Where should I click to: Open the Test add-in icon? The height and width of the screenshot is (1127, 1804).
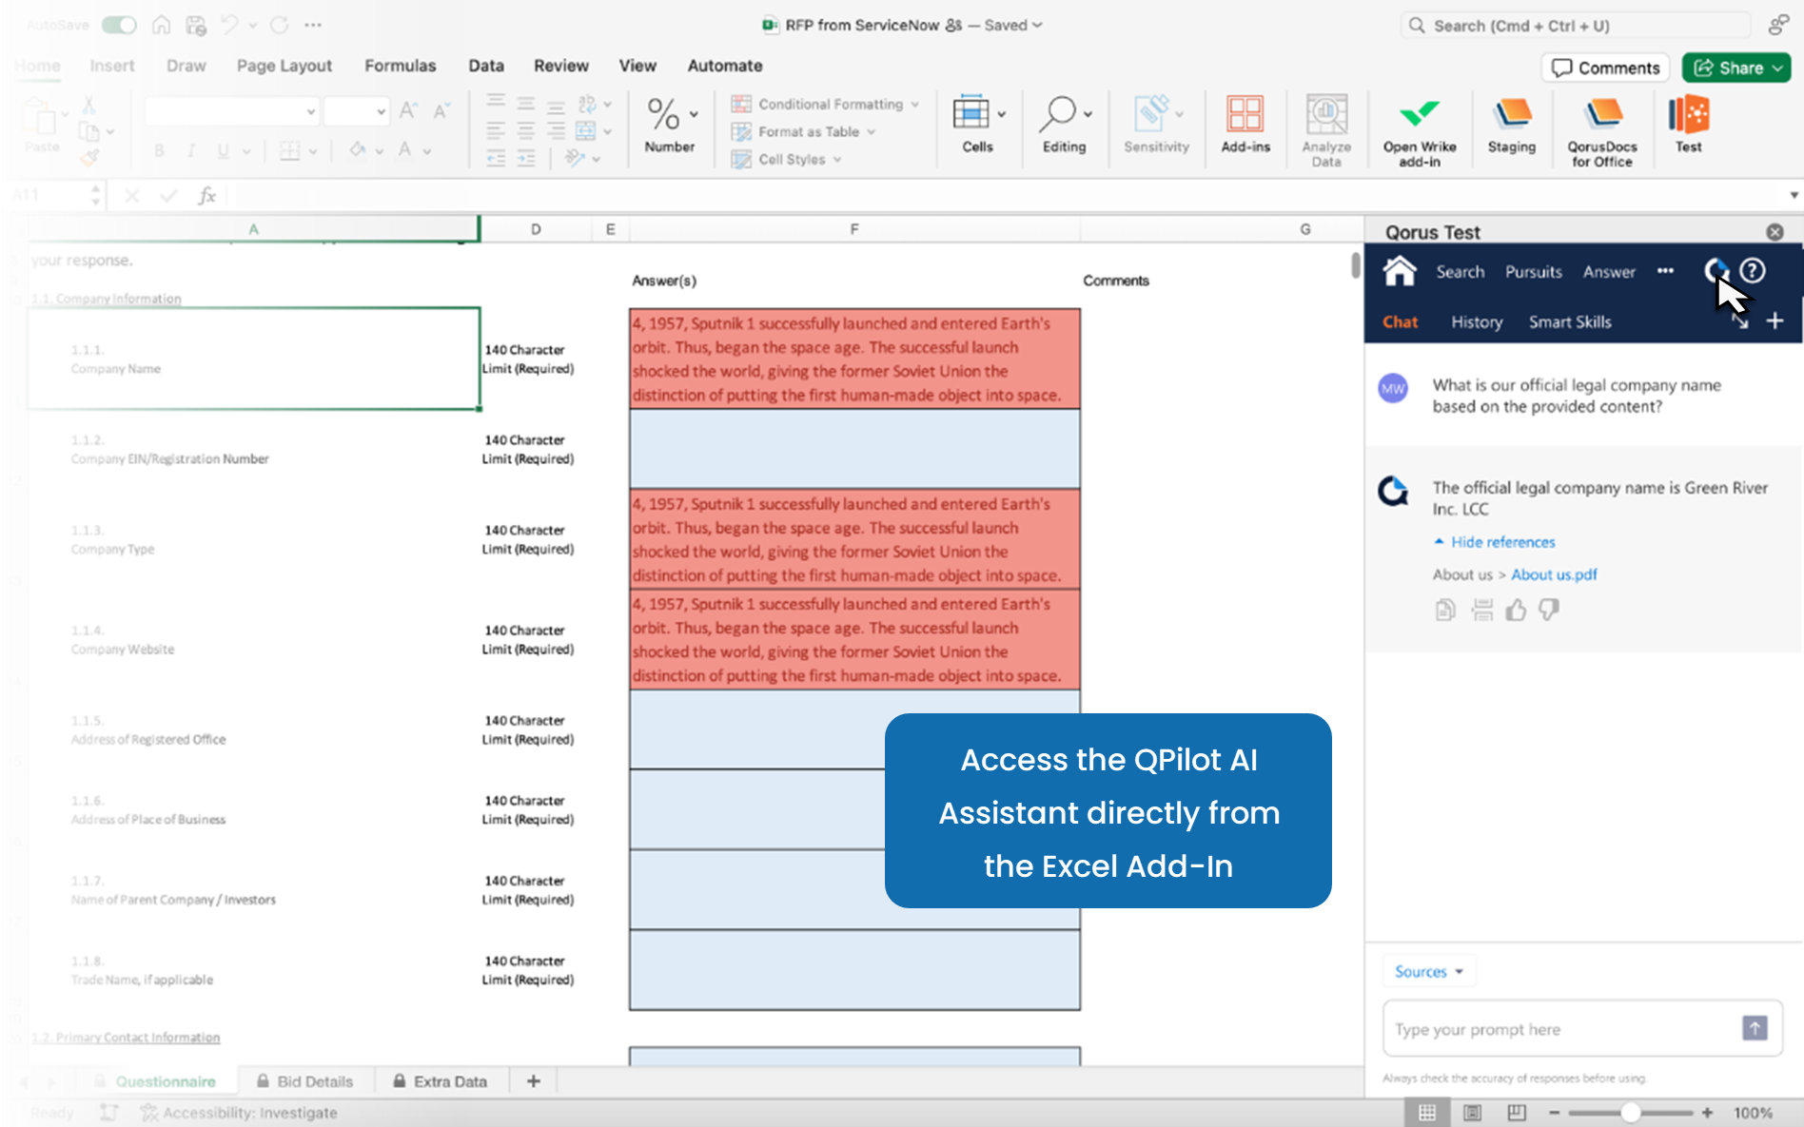(x=1688, y=124)
